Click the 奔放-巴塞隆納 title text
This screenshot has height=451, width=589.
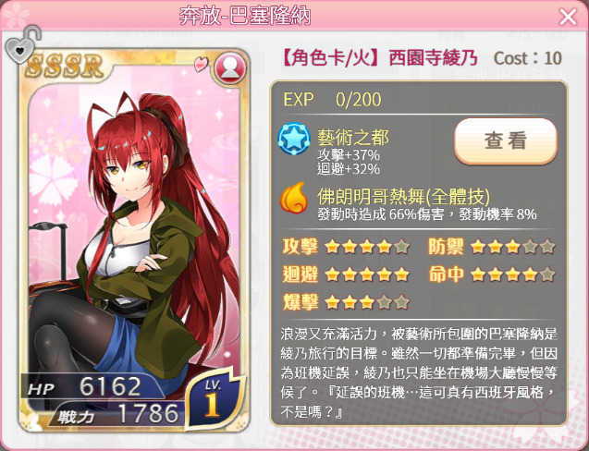tap(245, 16)
